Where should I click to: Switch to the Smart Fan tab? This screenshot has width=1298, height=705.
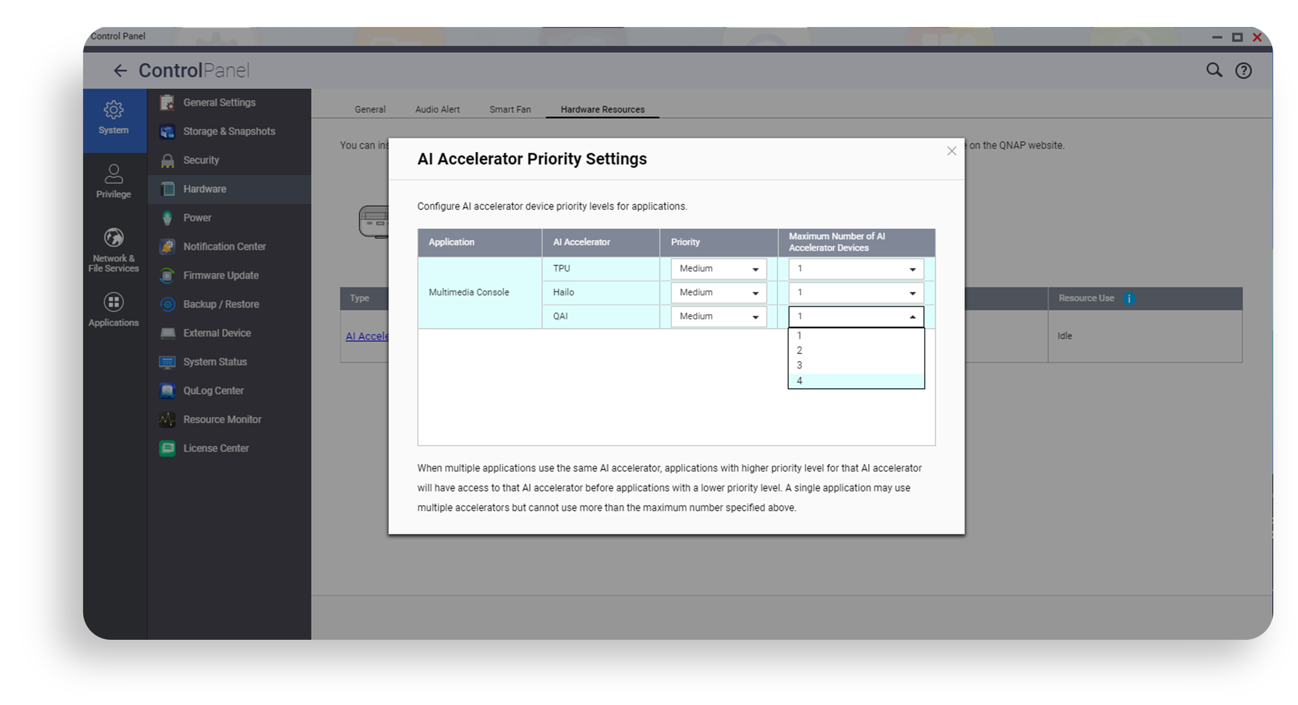pyautogui.click(x=510, y=110)
